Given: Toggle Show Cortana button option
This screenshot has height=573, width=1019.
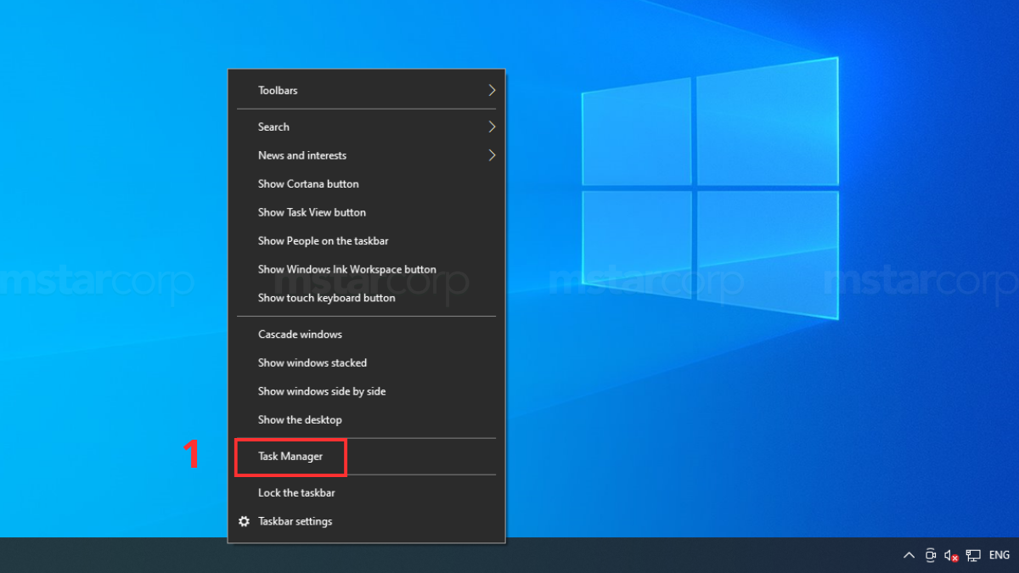Looking at the screenshot, I should [366, 184].
